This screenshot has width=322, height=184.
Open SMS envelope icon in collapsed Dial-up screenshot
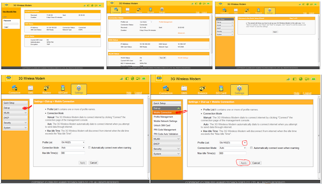(30, 88)
